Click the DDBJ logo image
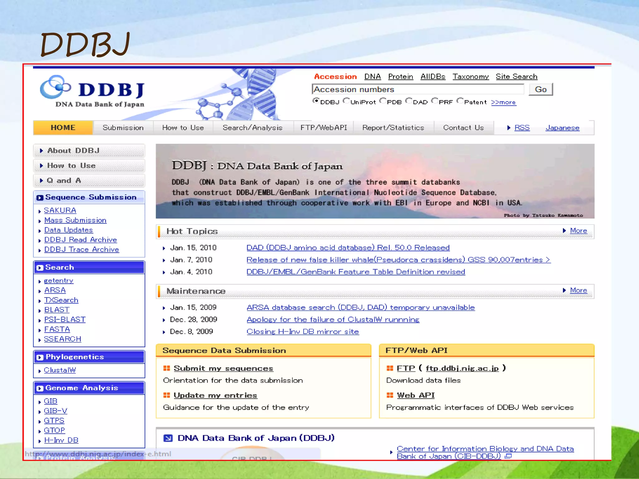 (92, 91)
